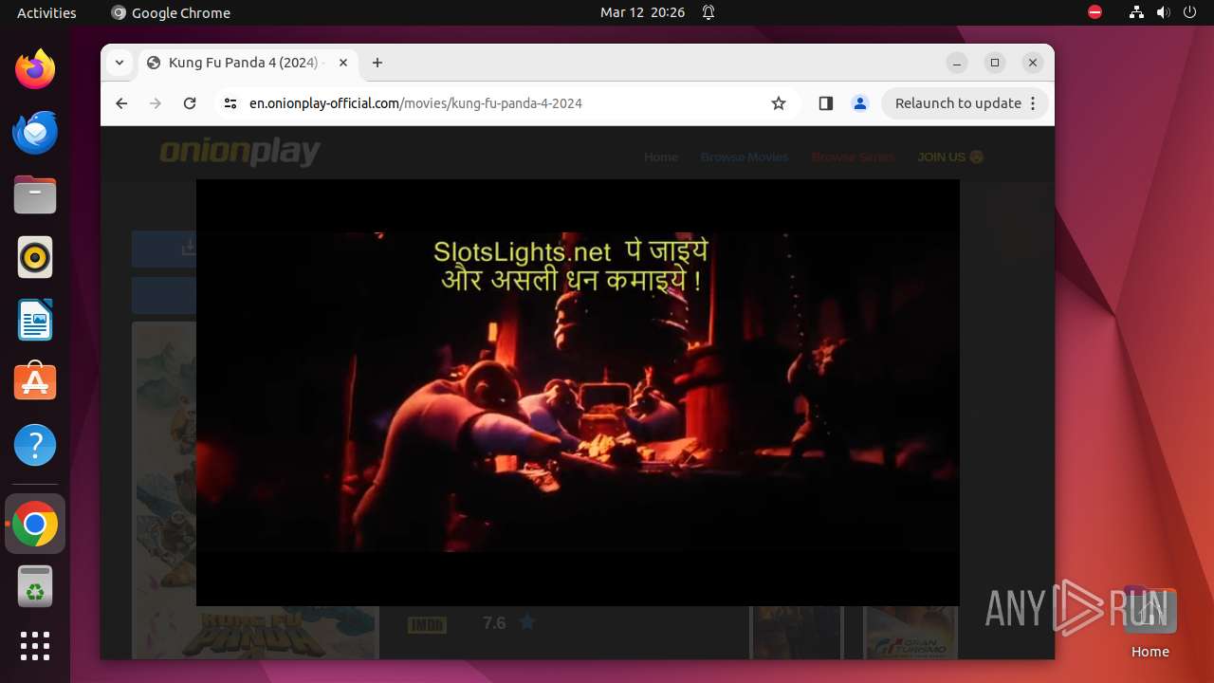Go forward in Chrome history
Image resolution: width=1214 pixels, height=683 pixels.
[x=156, y=103]
